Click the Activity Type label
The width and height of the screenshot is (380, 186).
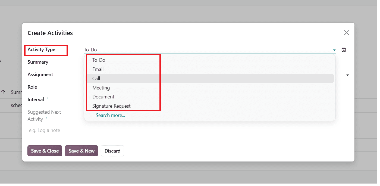click(x=42, y=50)
